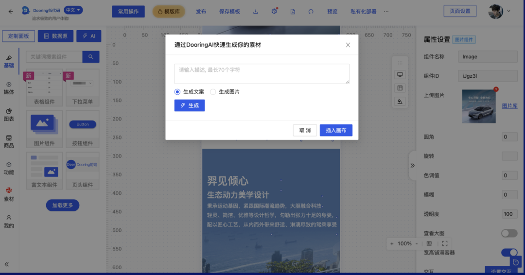525x275 pixels.
Task: Open the more options ellipsis menu
Action: [386, 11]
